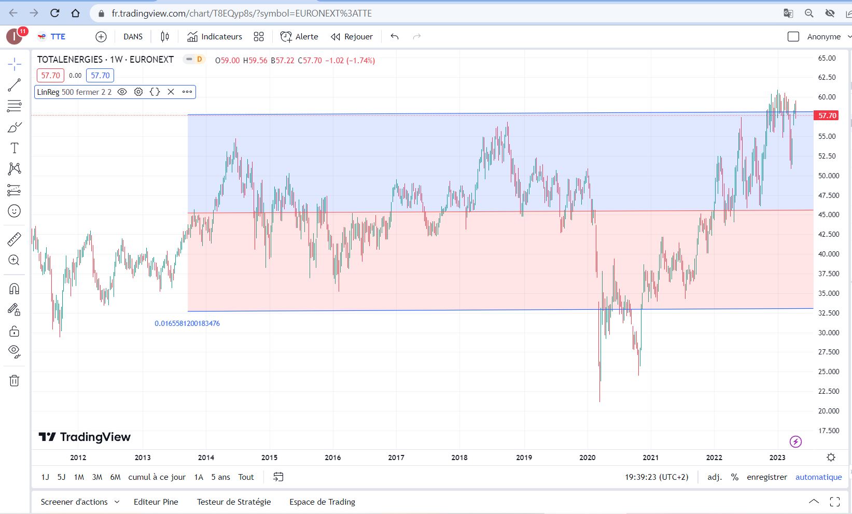
Task: Select the crosshair cursor tool
Action: point(15,64)
